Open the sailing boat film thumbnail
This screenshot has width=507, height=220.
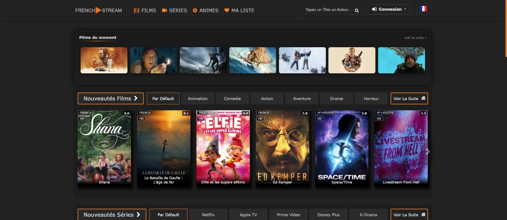[x=253, y=60]
